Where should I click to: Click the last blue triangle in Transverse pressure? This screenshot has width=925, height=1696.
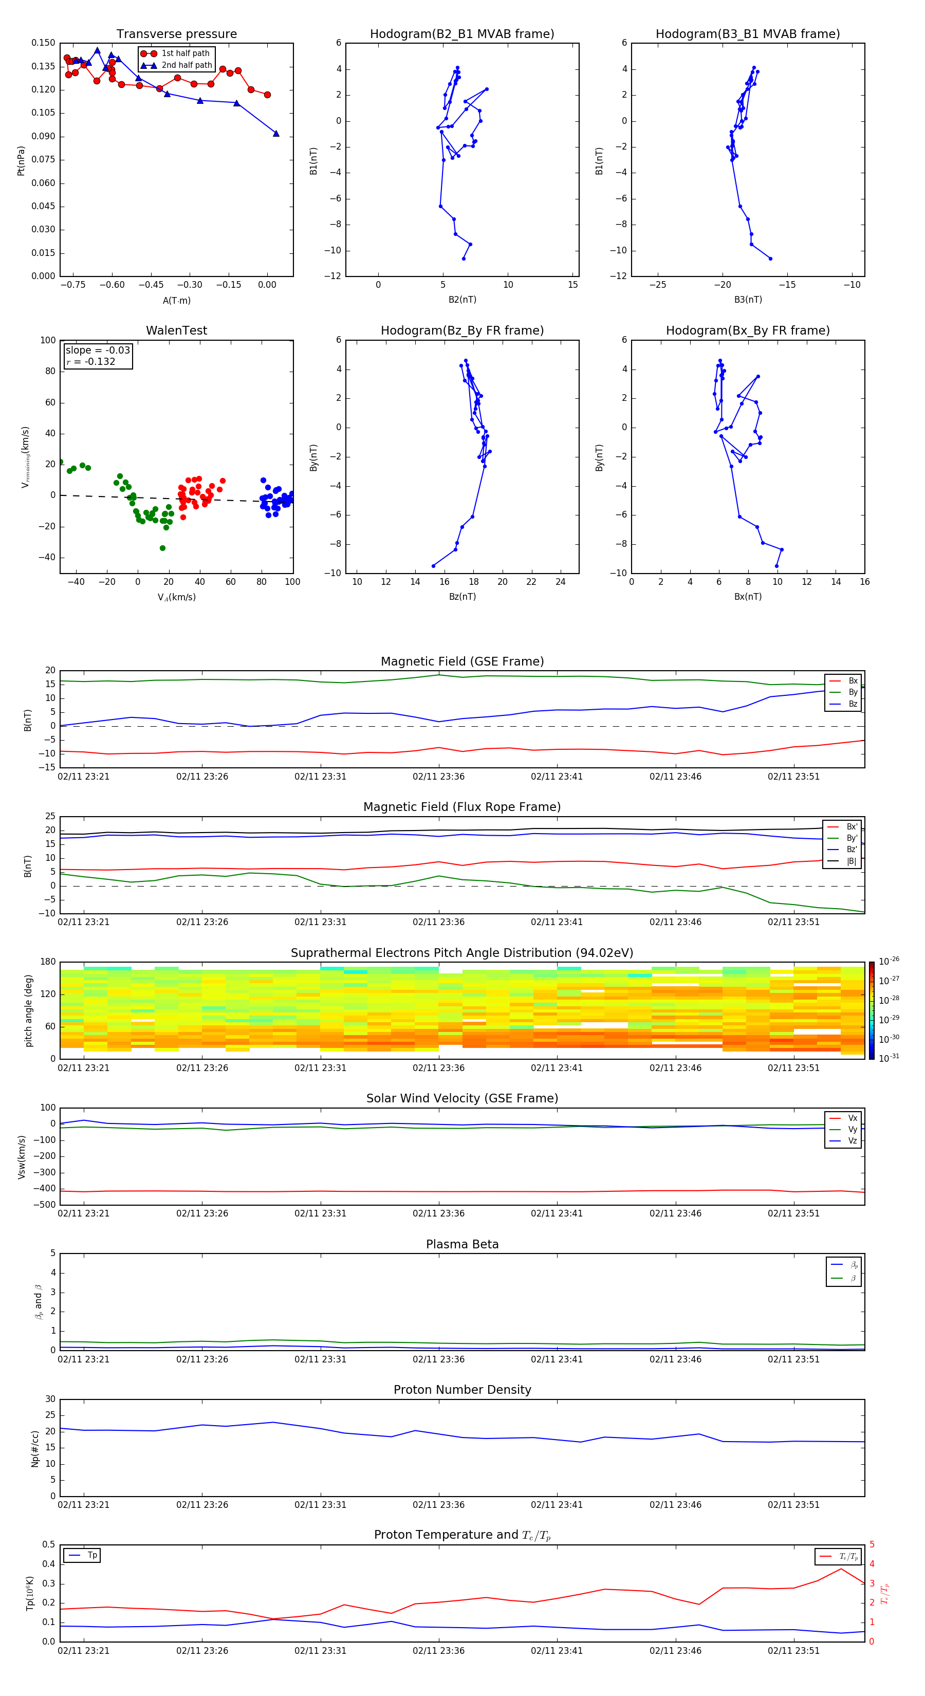click(276, 134)
